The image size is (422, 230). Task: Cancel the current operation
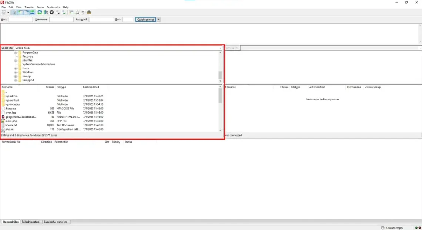(x=51, y=12)
